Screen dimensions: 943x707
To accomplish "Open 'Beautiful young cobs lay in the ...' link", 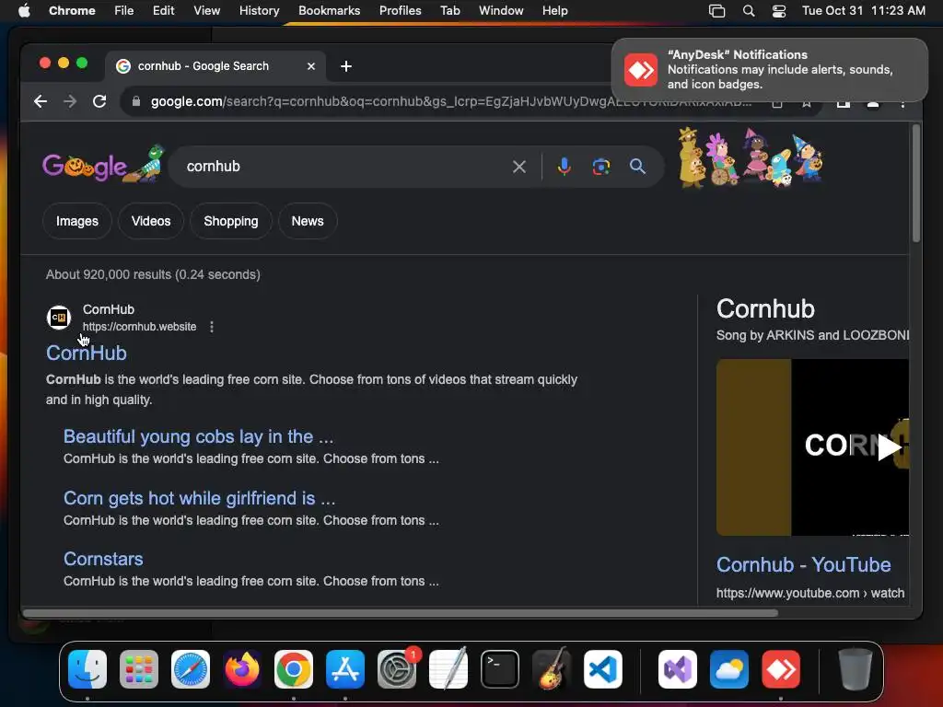I will (199, 436).
